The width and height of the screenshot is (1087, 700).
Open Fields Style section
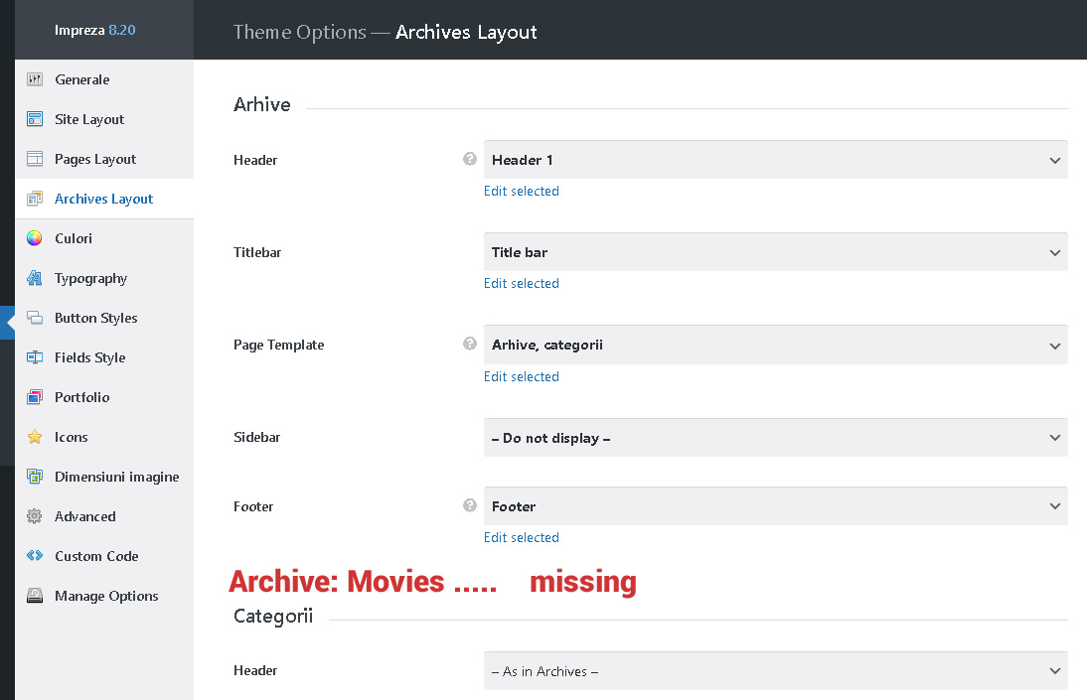click(x=104, y=357)
